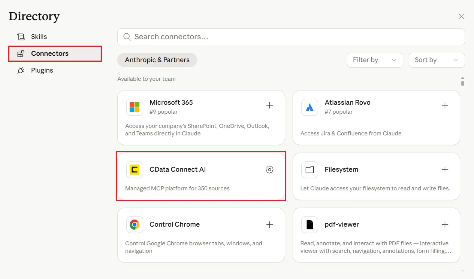Add the pdf-viewer connector
The width and height of the screenshot is (474, 279).
[x=445, y=225]
